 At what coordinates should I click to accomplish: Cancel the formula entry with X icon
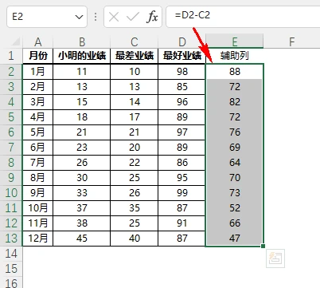(114, 18)
